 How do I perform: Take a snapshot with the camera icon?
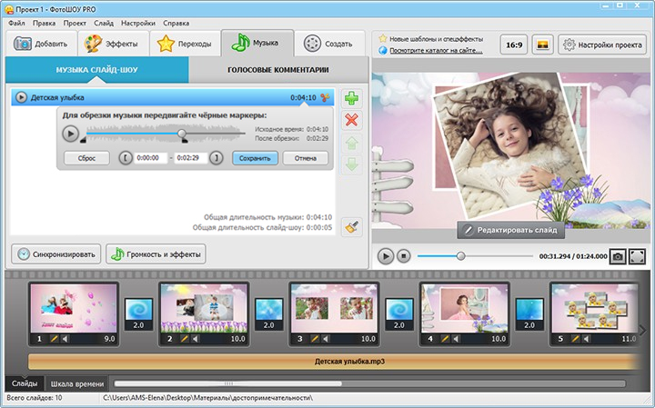pos(618,256)
